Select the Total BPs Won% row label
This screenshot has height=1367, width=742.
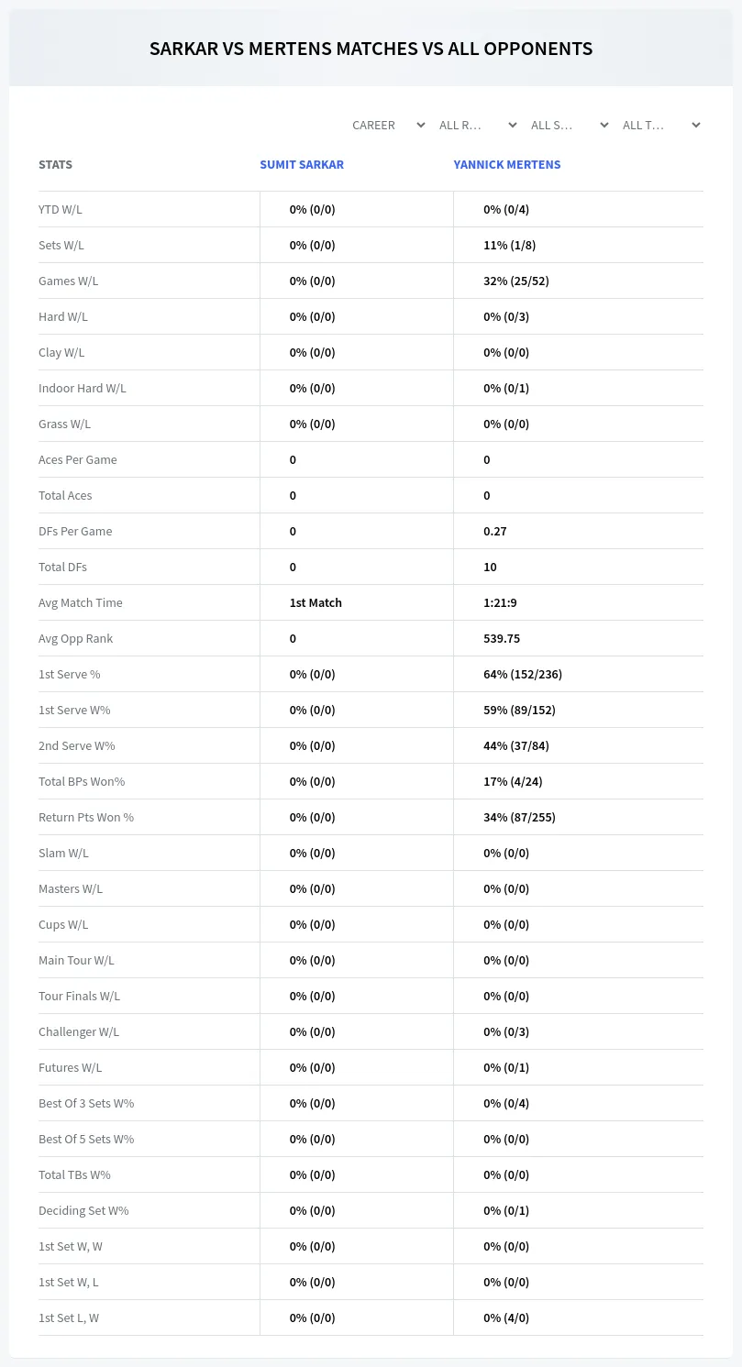[x=82, y=781]
